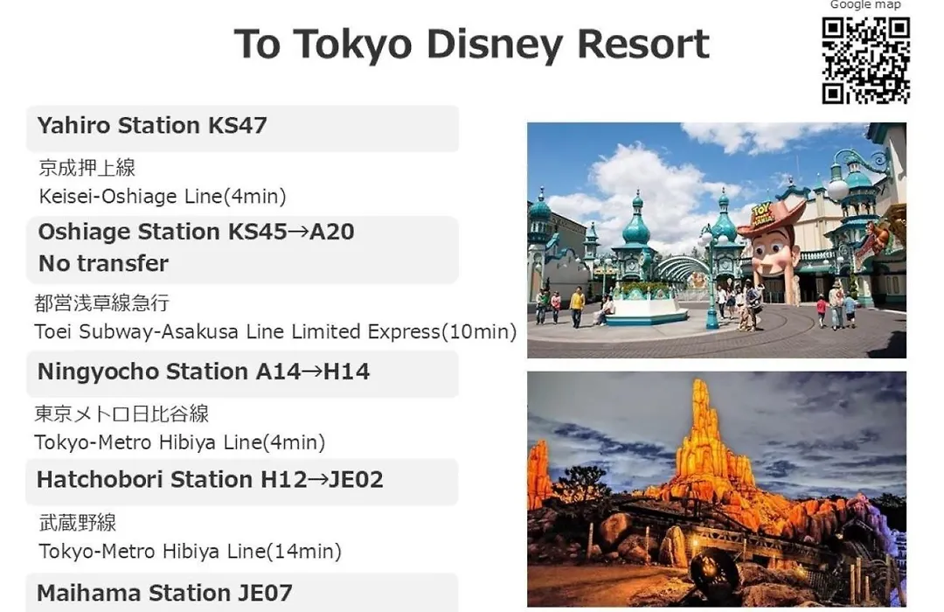The height and width of the screenshot is (612, 944).
Task: Click the Japanese text '京成押上線'
Action: (x=87, y=168)
